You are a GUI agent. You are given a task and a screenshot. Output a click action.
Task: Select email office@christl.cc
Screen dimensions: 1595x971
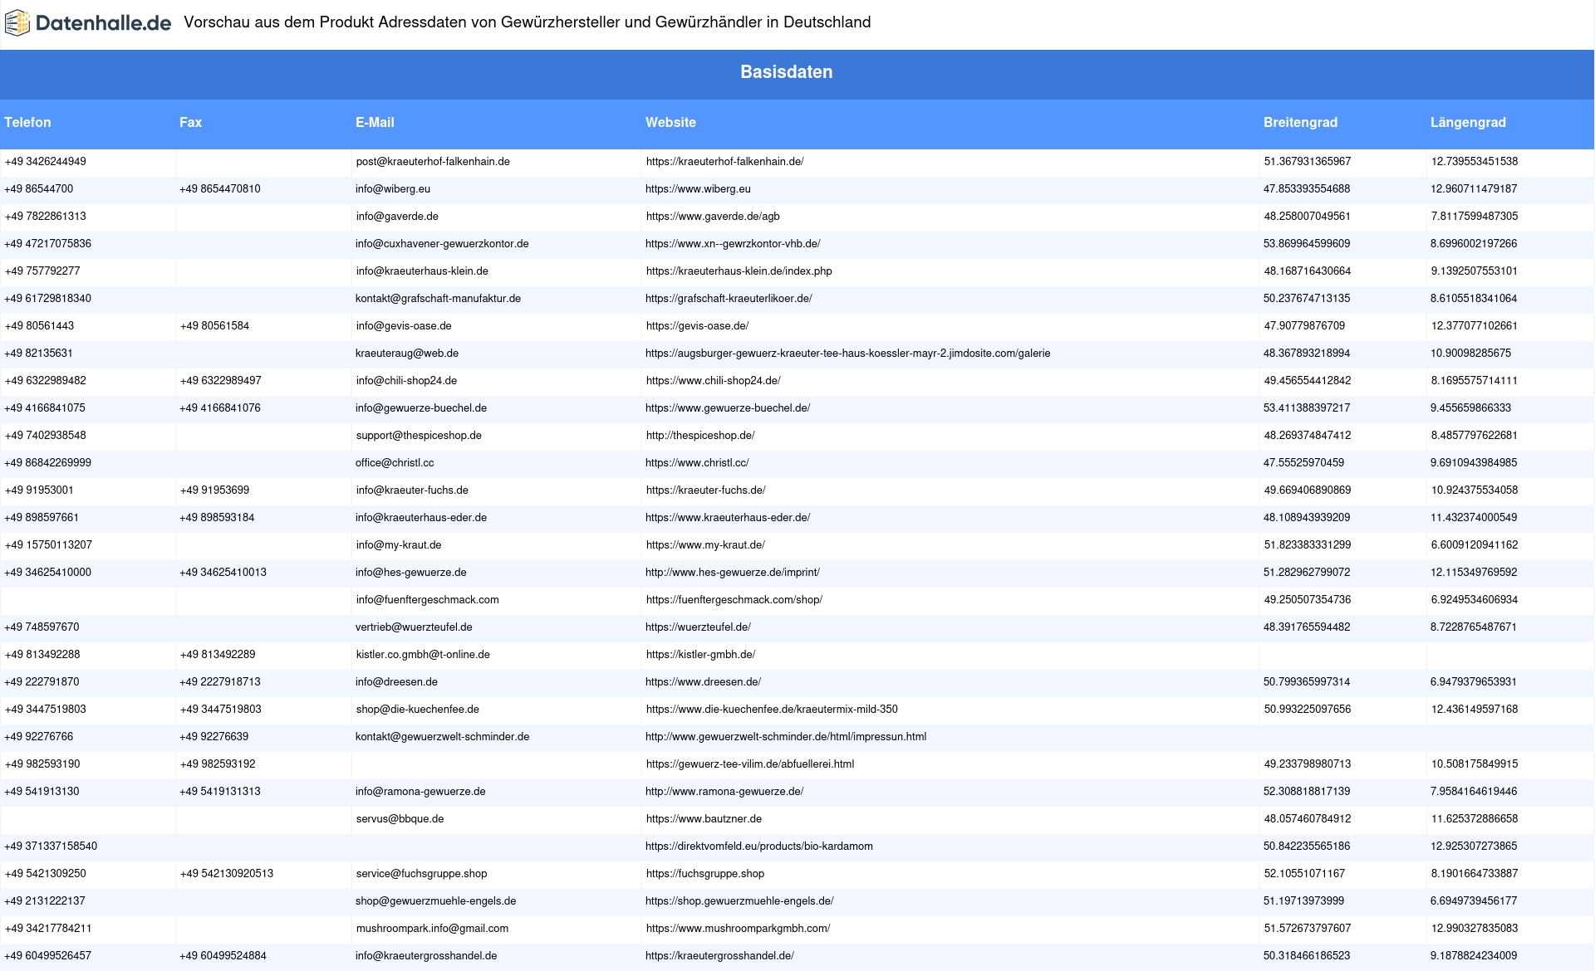pyautogui.click(x=395, y=463)
